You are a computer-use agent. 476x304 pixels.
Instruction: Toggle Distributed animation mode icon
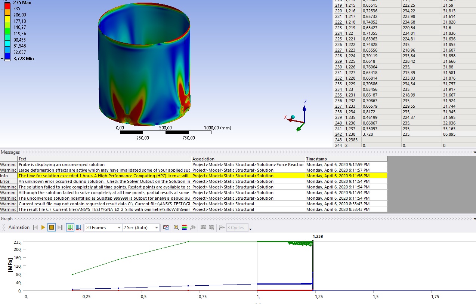click(x=70, y=227)
